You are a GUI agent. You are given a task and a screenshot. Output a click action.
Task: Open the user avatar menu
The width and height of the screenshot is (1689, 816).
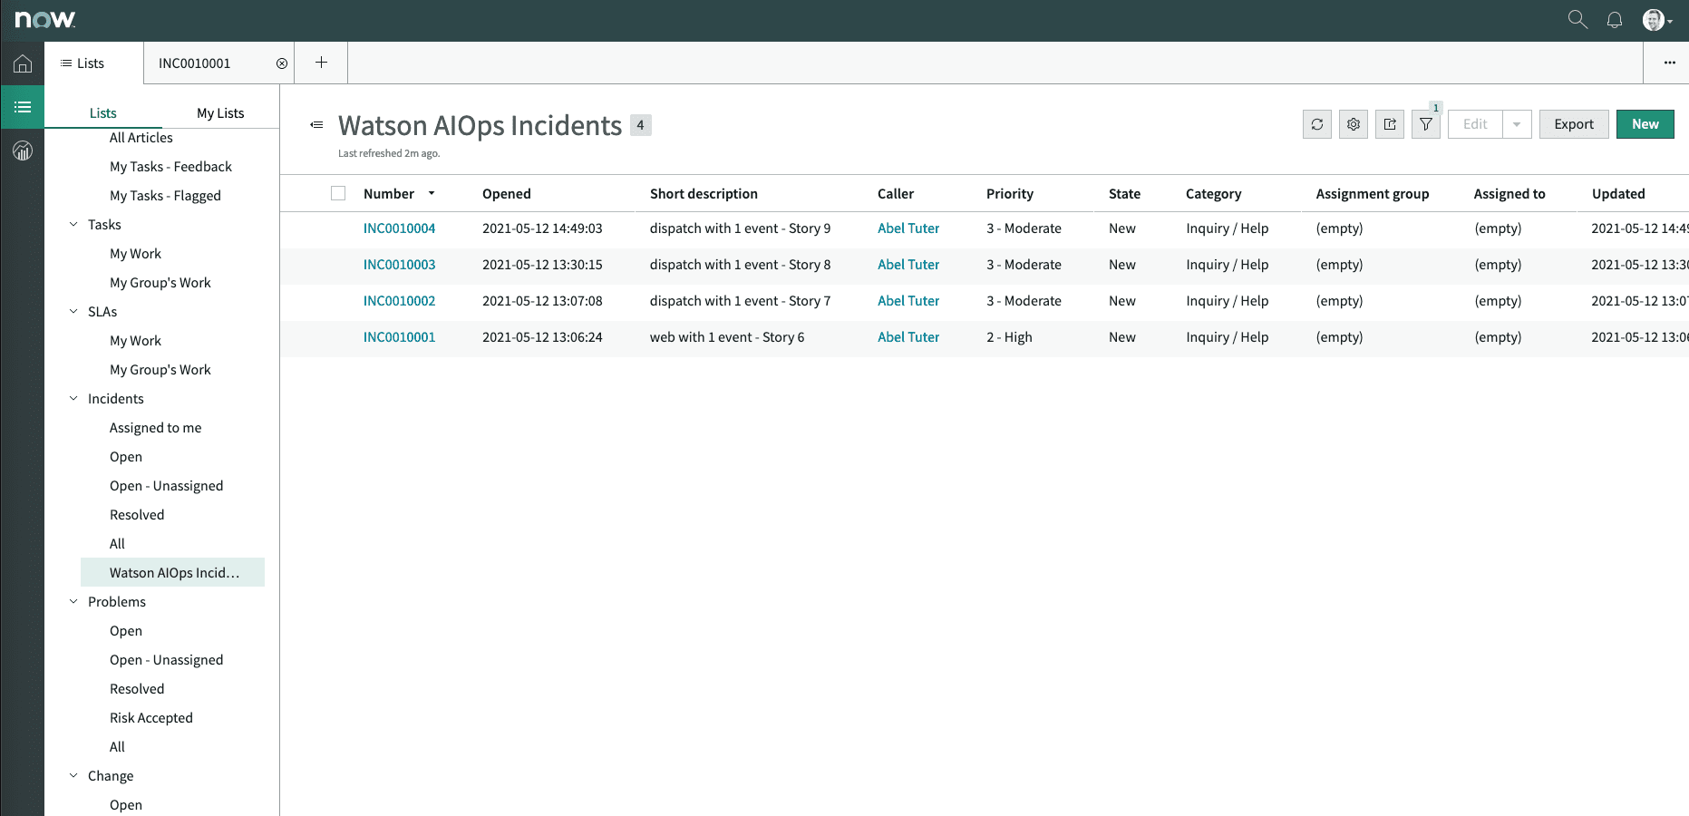[x=1655, y=19]
